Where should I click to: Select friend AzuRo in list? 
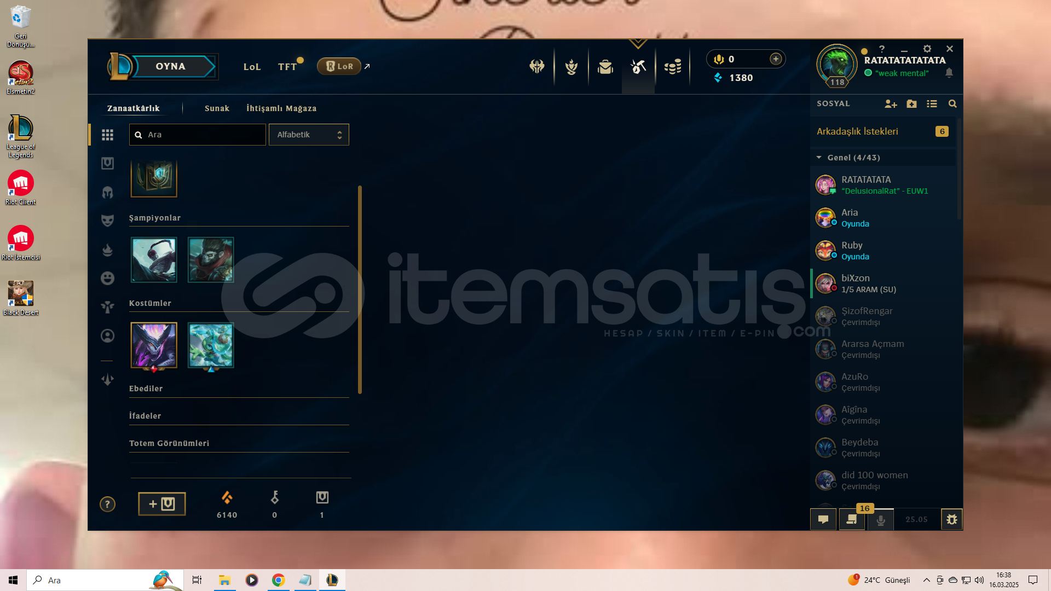[x=883, y=382]
